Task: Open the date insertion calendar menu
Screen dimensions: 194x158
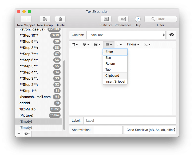Action: point(75,44)
